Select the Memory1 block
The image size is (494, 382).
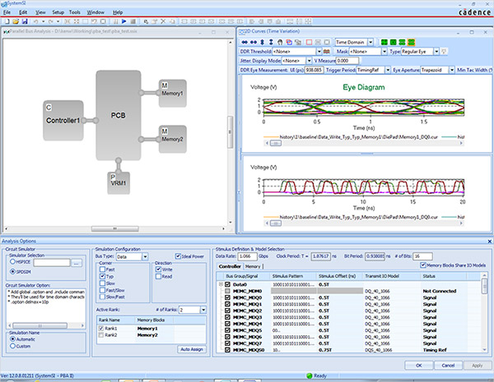(x=172, y=93)
